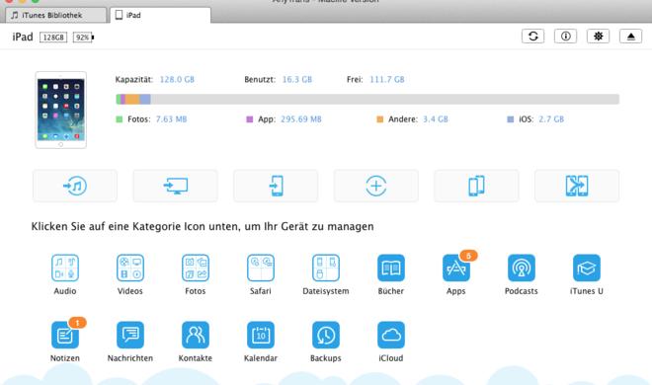The height and width of the screenshot is (385, 652).
Task: Click the Fotos size 7.63 MB
Action: point(171,119)
